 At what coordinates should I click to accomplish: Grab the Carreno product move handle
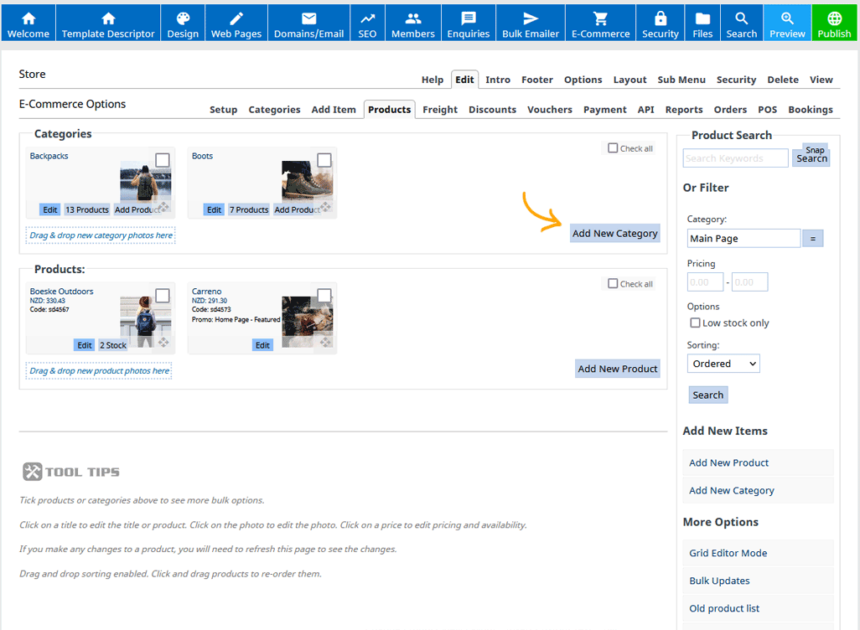pos(326,343)
